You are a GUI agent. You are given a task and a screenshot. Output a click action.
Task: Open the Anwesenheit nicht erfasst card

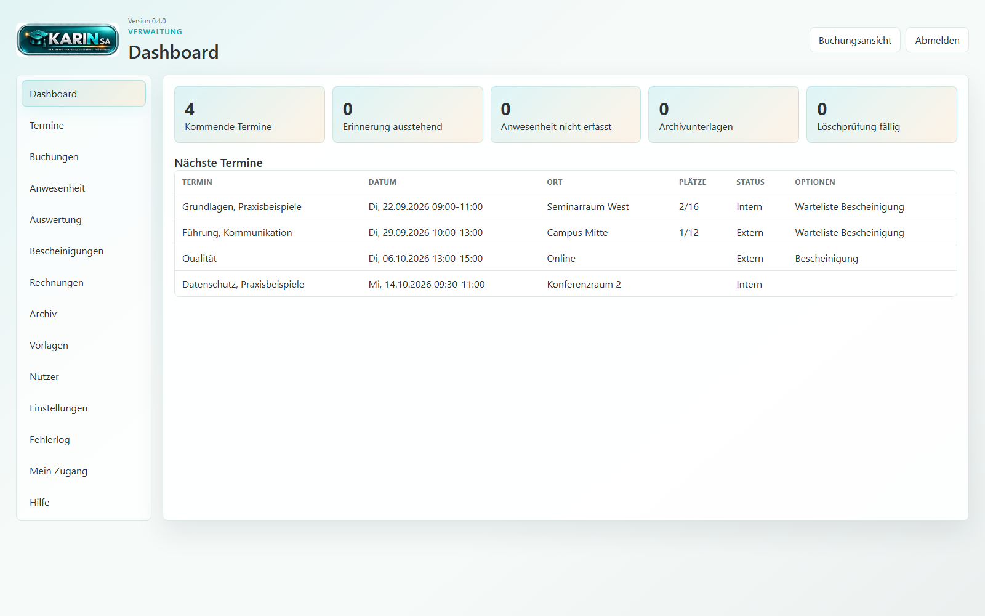coord(566,115)
